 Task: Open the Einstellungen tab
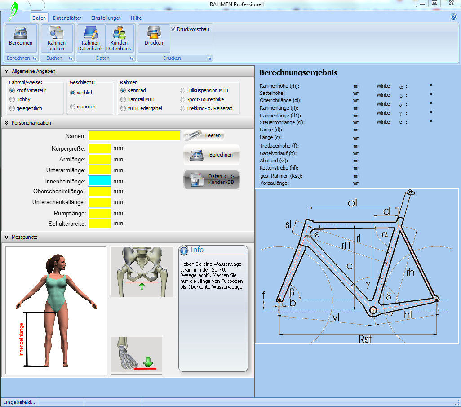(106, 18)
